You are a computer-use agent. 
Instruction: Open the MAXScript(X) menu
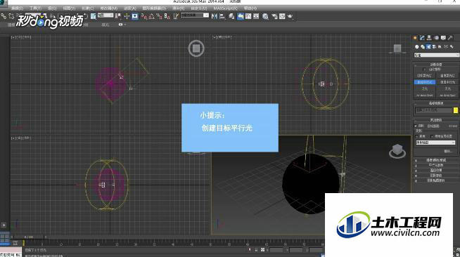pos(225,8)
